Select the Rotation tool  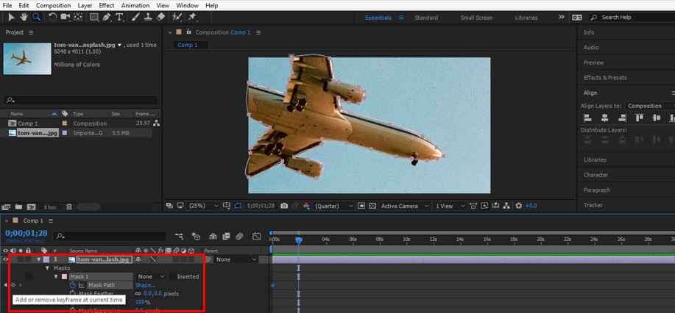52,17
